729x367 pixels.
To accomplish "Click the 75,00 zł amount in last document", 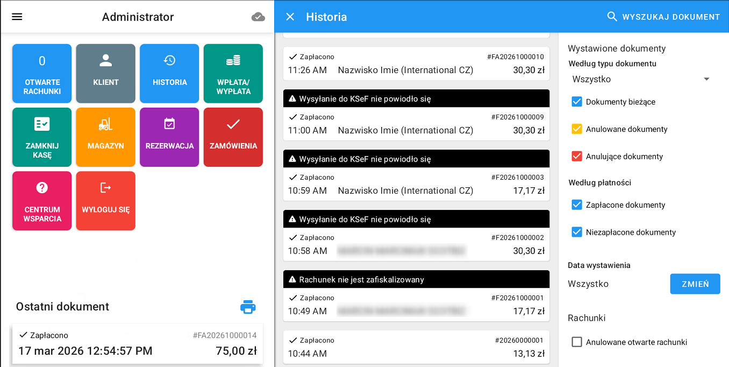I will (x=236, y=351).
